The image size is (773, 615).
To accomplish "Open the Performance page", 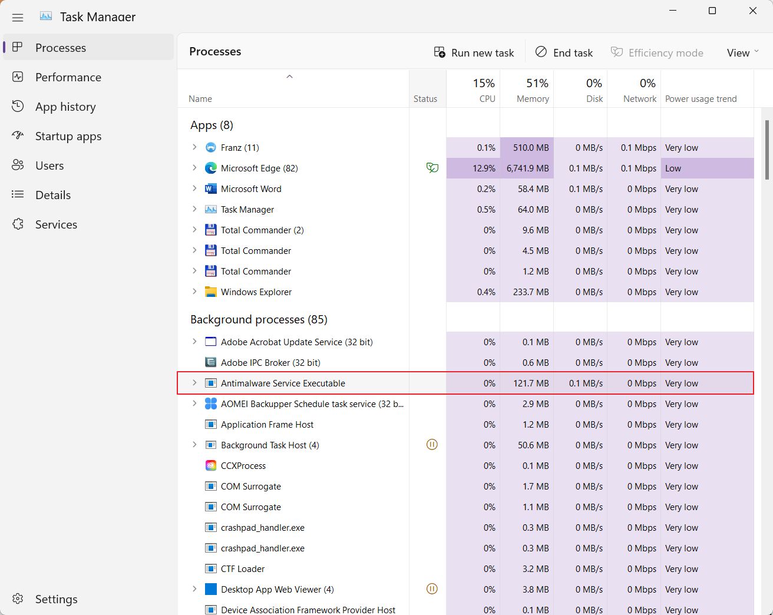I will pos(88,77).
